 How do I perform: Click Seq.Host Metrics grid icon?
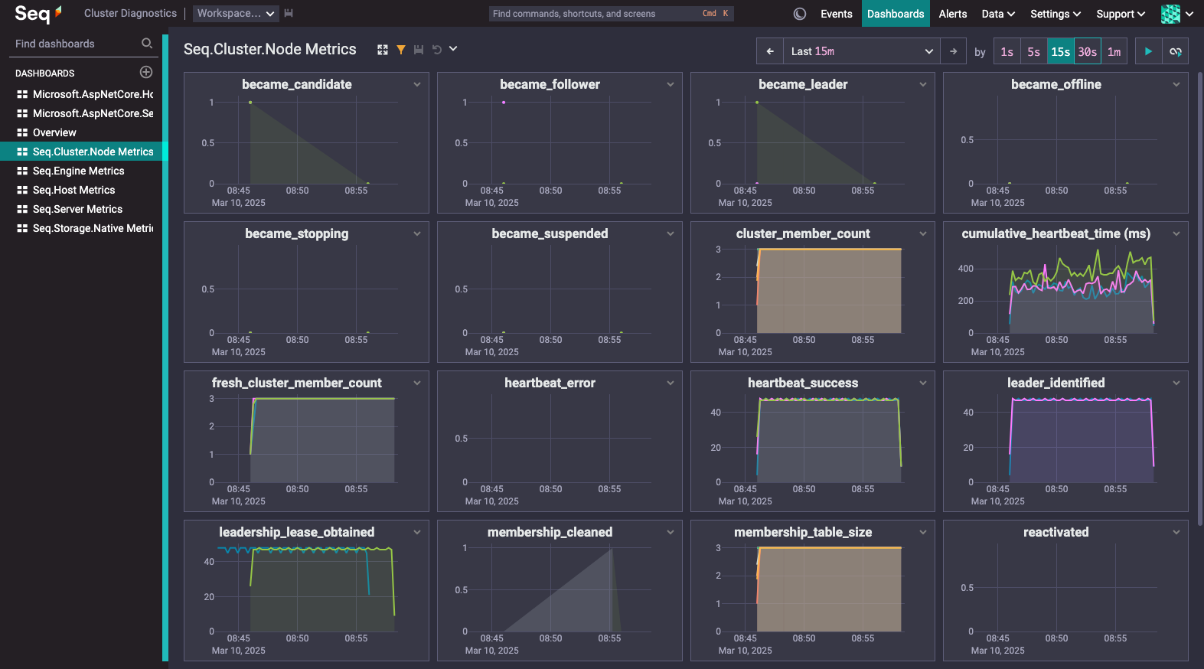(x=22, y=190)
